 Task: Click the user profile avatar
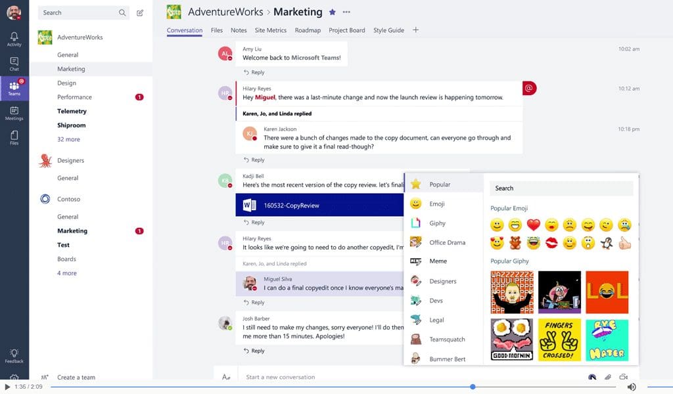(x=14, y=12)
